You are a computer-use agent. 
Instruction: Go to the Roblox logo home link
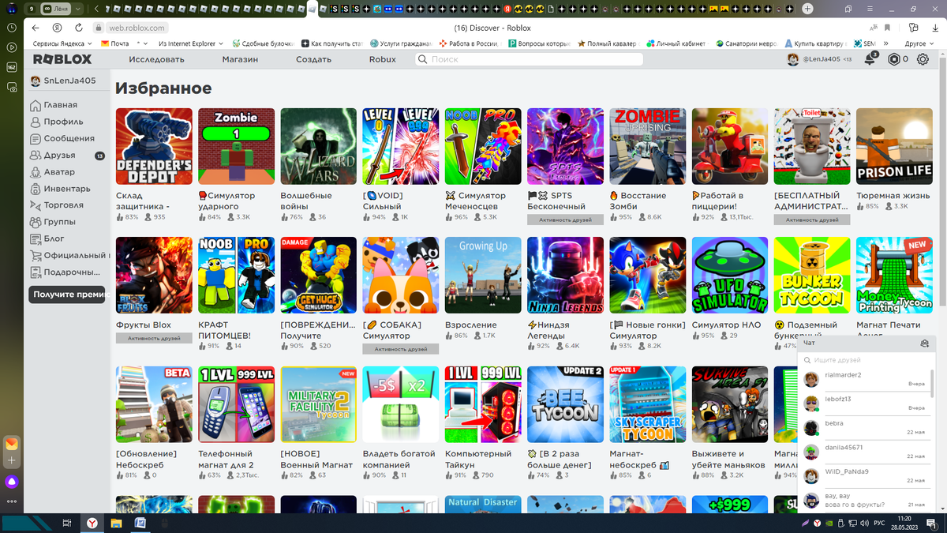click(x=62, y=59)
